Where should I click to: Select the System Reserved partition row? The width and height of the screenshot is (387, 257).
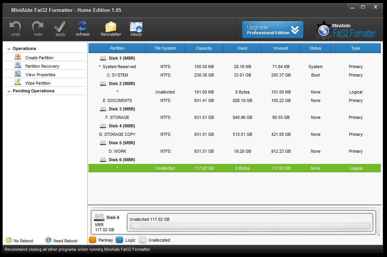pos(235,67)
